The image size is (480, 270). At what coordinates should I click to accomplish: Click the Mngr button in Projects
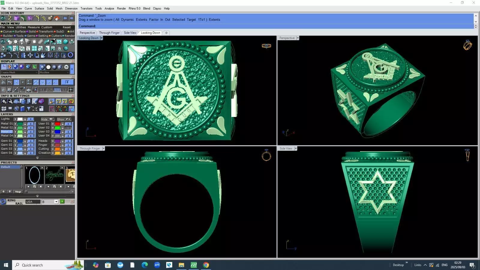point(18,191)
